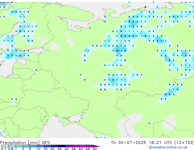Image resolution: width=194 pixels, height=150 pixels.
Task: Click the 20–25 mm dark blue swatch
Action: click(x=54, y=146)
